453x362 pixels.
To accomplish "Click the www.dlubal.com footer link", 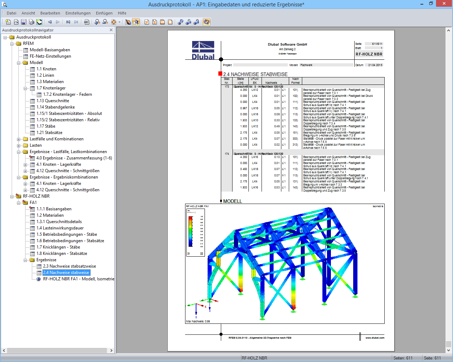I will tap(375, 338).
